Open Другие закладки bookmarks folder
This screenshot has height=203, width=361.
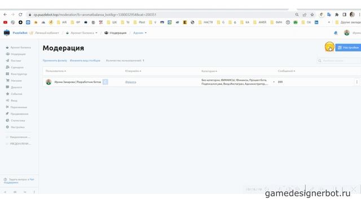[348, 23]
